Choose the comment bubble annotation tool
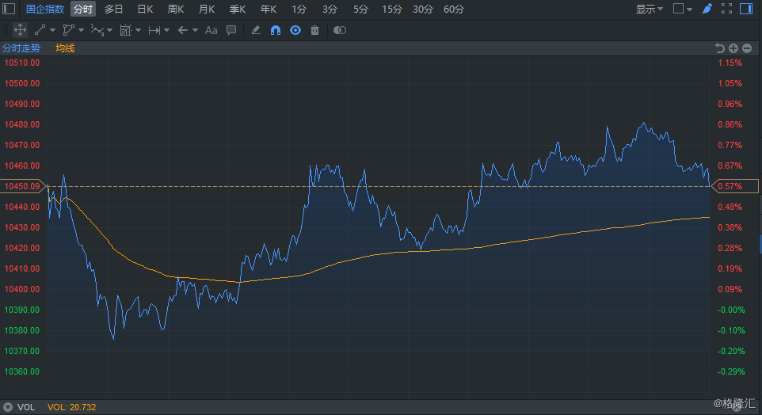The image size is (762, 415). pos(231,30)
